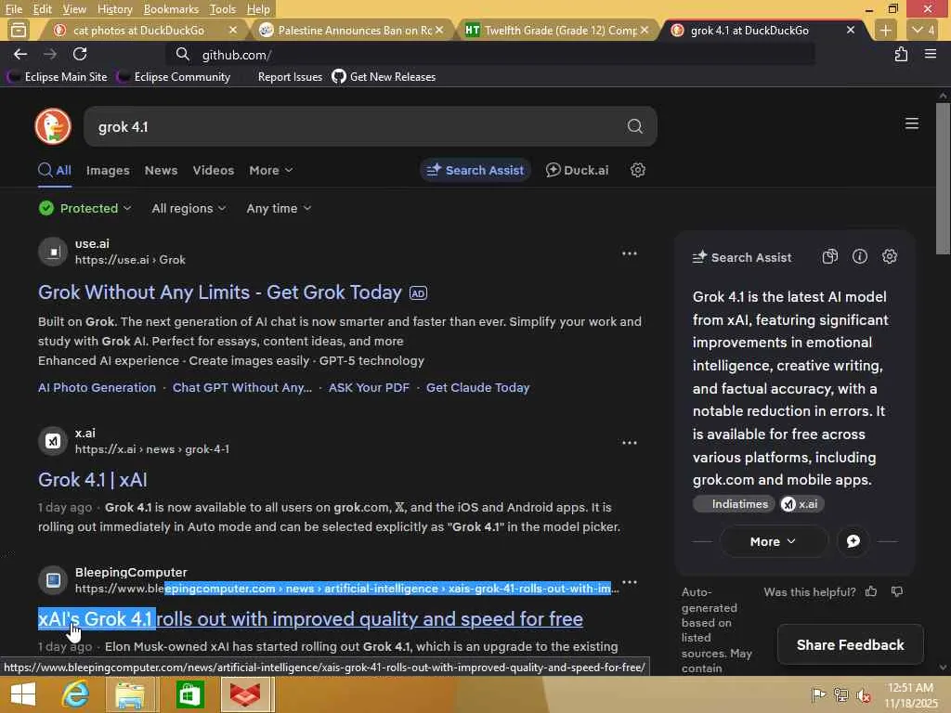Open the Any time filter dropdown
The height and width of the screenshot is (713, 951).
279,209
